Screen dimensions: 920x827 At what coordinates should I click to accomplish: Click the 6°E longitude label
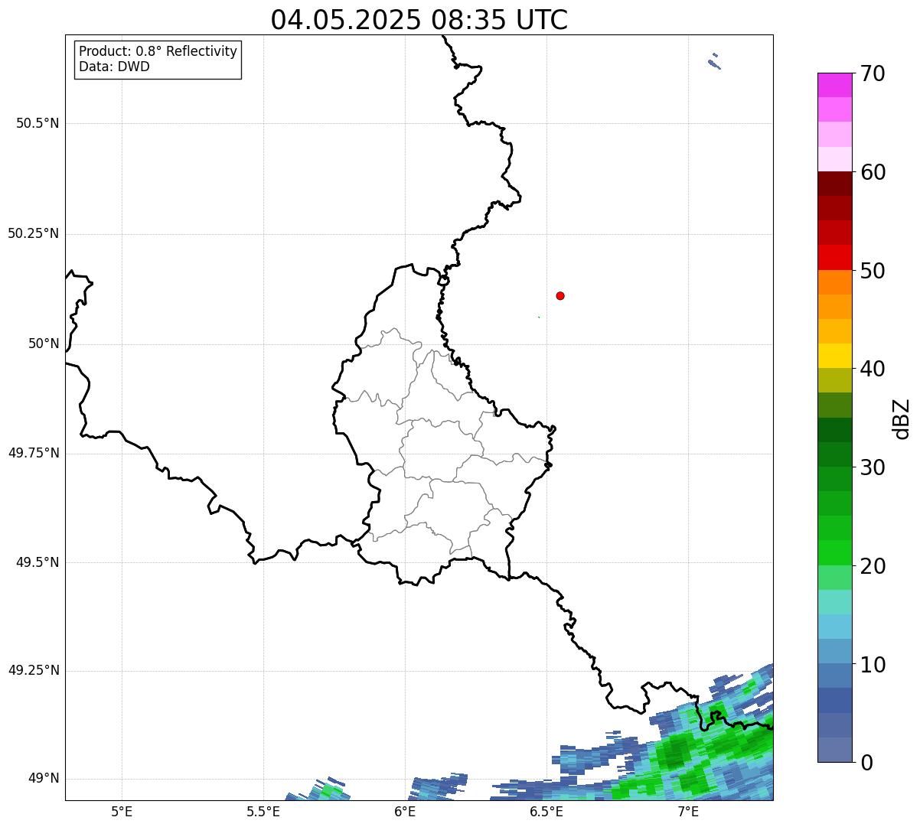point(405,812)
